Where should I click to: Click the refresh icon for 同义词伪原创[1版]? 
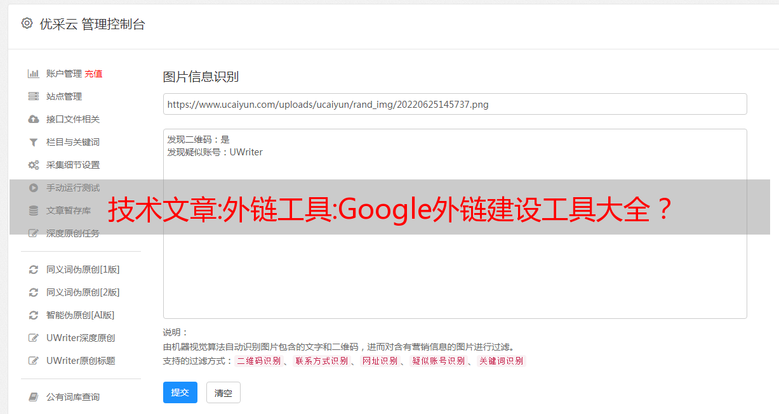pos(34,269)
